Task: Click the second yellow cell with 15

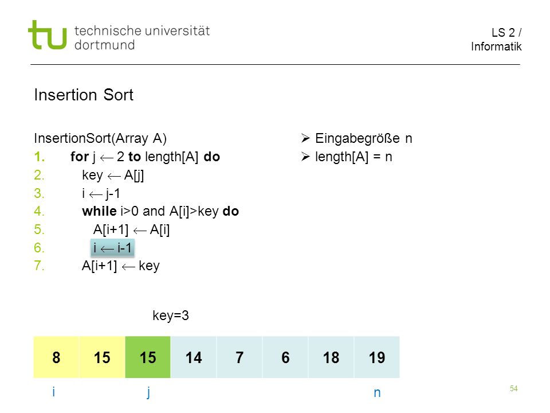Action: (102, 357)
